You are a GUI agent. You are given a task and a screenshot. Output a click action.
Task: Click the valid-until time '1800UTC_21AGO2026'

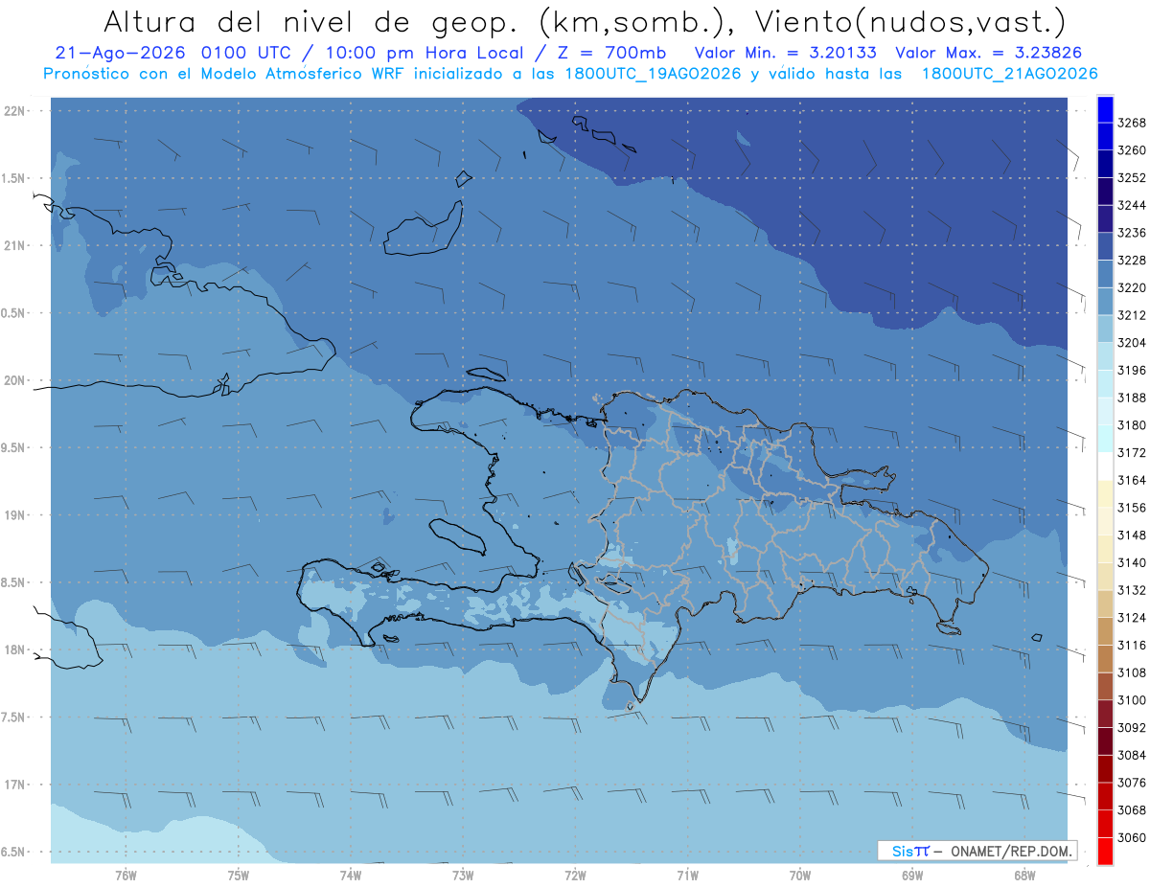[x=1009, y=73]
